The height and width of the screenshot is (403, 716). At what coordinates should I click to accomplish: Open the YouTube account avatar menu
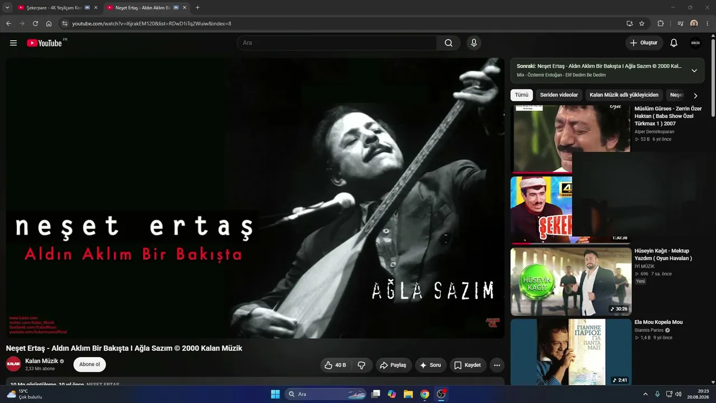[695, 43]
